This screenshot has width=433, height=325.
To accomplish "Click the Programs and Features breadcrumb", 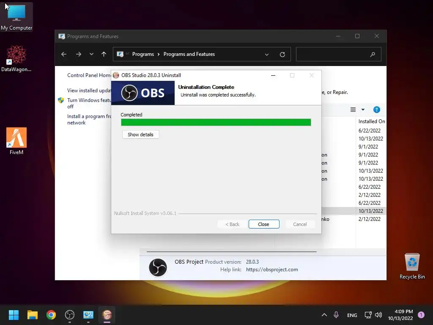I will [189, 54].
